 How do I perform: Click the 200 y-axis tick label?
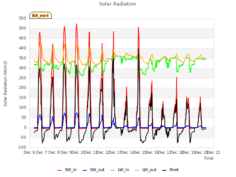[22, 88]
